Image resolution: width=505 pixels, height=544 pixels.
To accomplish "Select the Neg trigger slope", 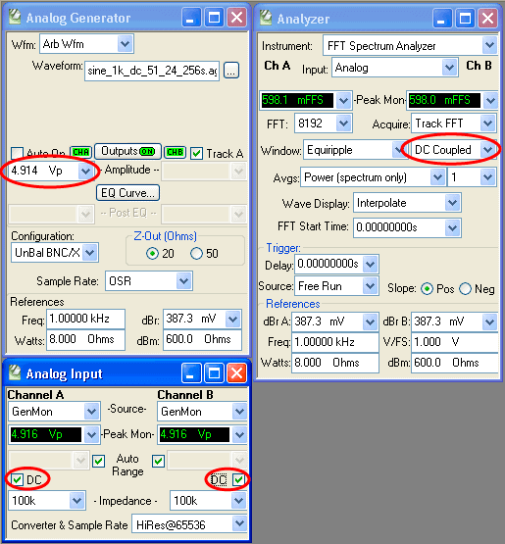I will point(465,288).
